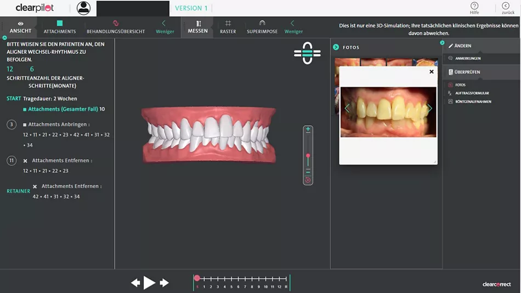
Task: Select the Superimpose tool
Action: coord(262,27)
